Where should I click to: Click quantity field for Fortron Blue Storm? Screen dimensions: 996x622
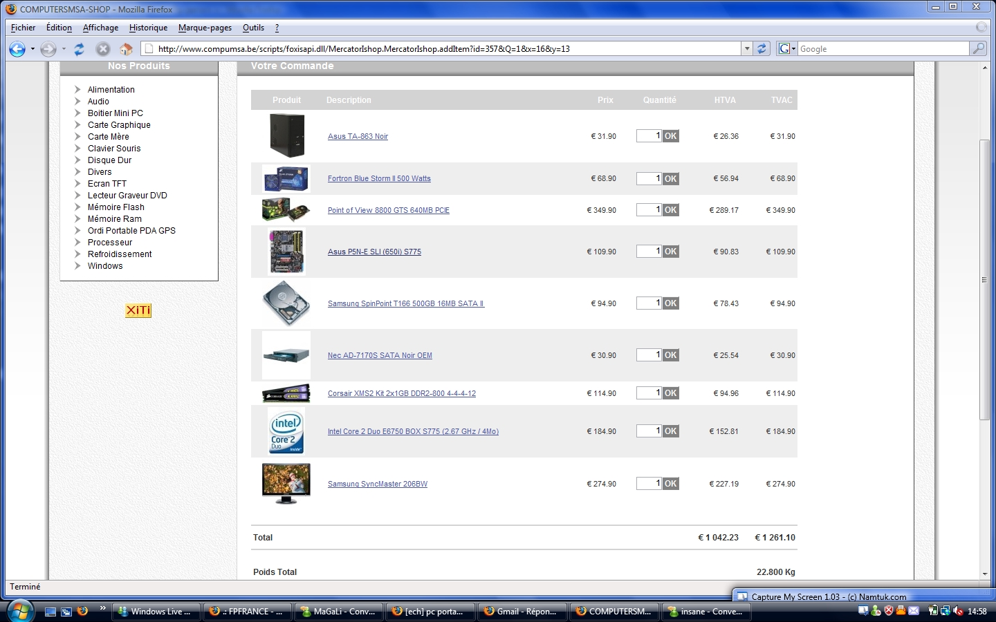coord(649,178)
